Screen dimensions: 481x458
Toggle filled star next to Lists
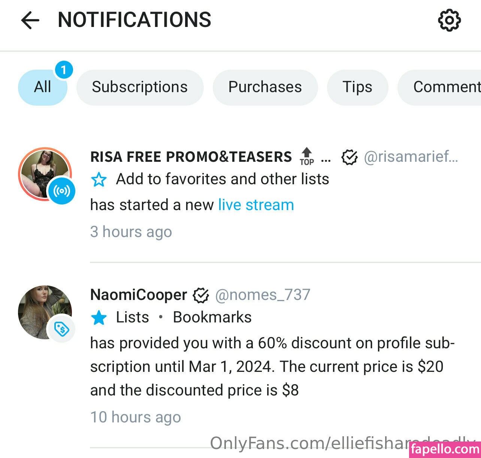point(99,318)
